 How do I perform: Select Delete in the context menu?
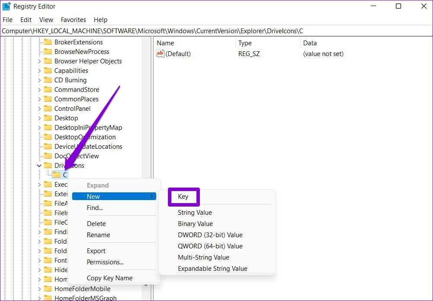[x=96, y=224]
